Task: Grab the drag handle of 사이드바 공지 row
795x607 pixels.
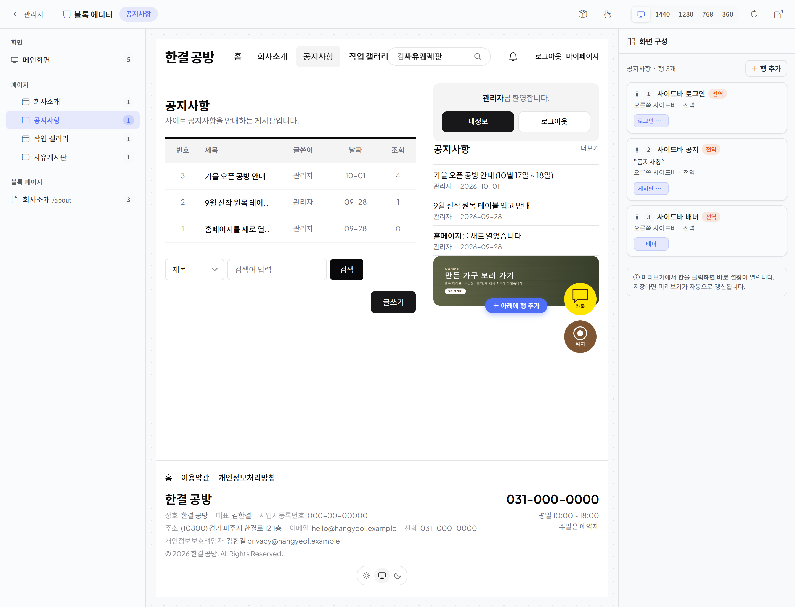Action: click(x=637, y=150)
